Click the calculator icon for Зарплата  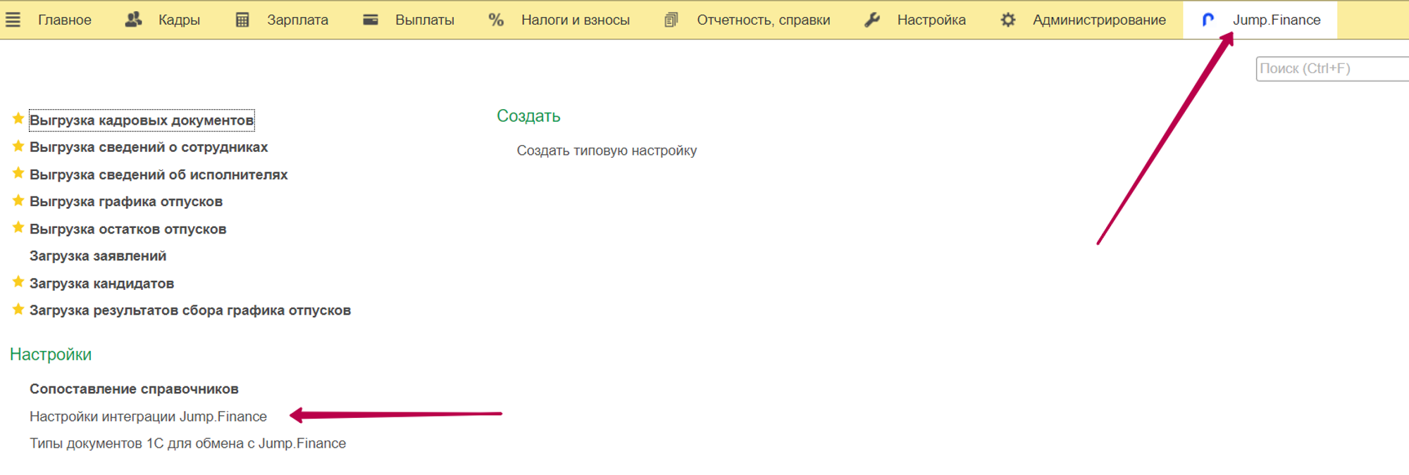coord(242,20)
